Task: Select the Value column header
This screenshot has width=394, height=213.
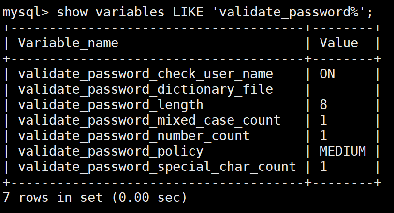Action: click(x=339, y=43)
